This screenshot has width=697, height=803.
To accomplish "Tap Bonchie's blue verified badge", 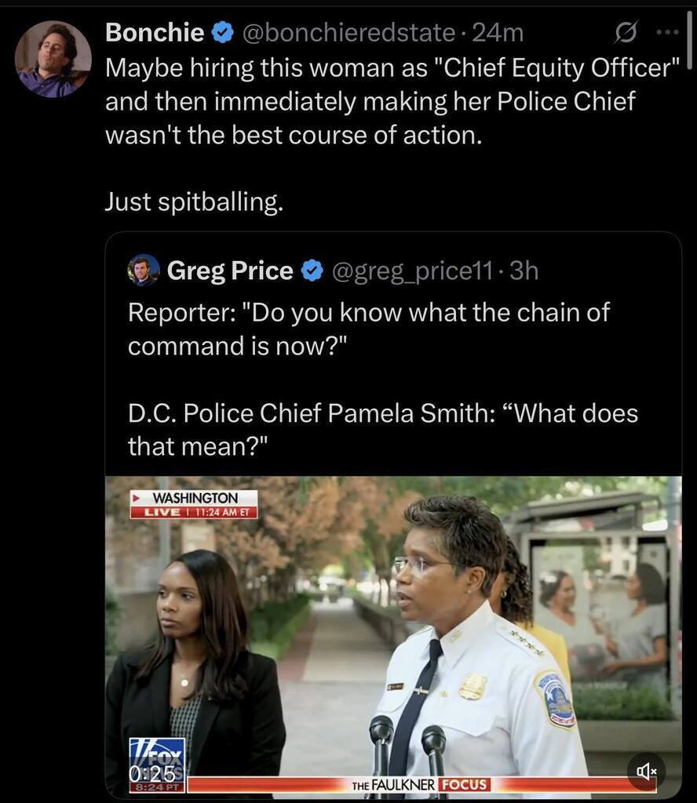I will pos(223,33).
